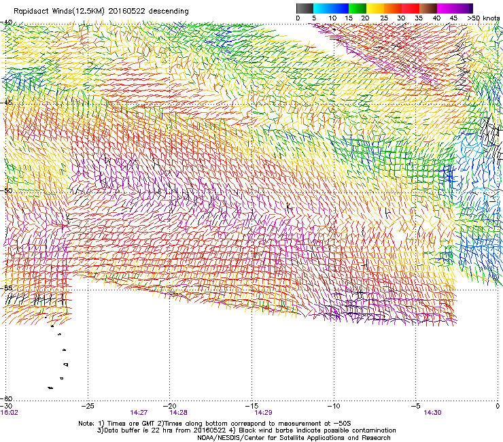Image resolution: width=503 pixels, height=442 pixels.
Task: Click the '-30' longitude axis label
Action: (6, 406)
